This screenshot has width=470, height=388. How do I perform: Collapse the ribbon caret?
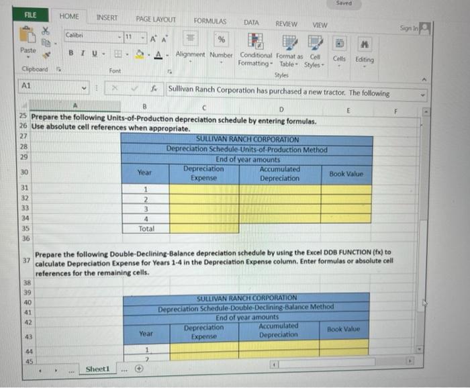pos(424,79)
